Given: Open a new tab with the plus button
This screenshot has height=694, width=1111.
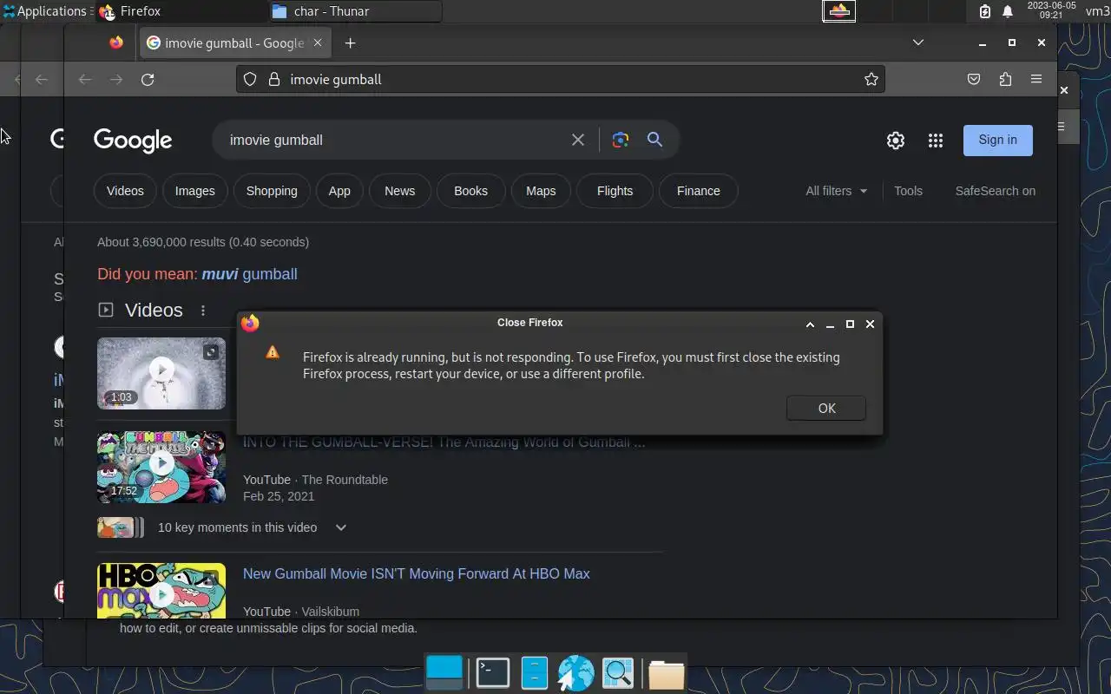Looking at the screenshot, I should pos(350,43).
